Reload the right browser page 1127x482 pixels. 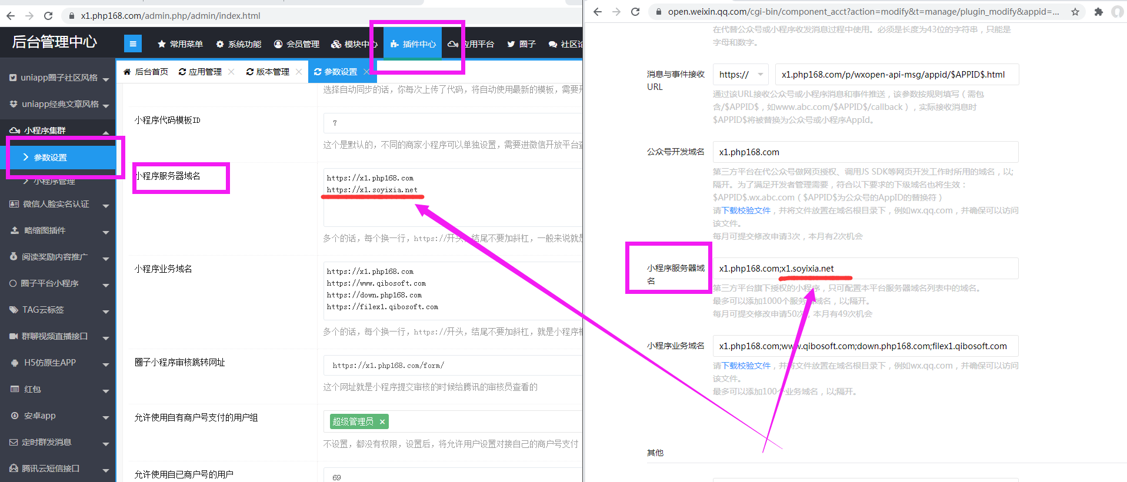pos(635,12)
